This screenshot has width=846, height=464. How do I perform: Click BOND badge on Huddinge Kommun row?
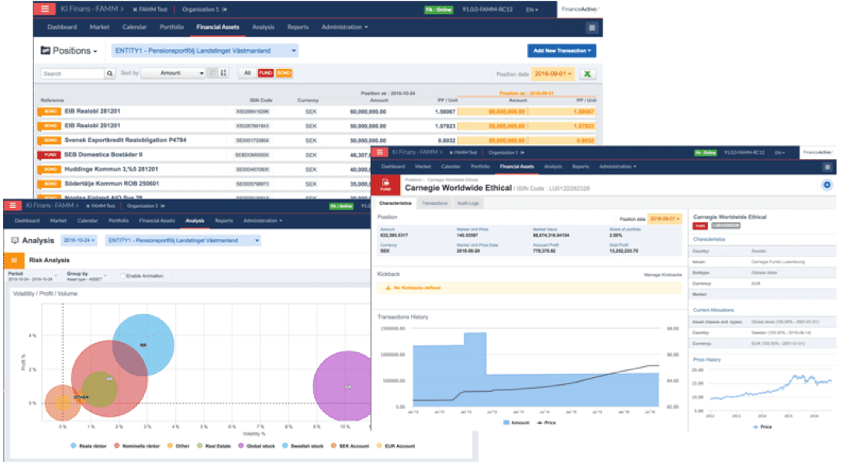[49, 169]
